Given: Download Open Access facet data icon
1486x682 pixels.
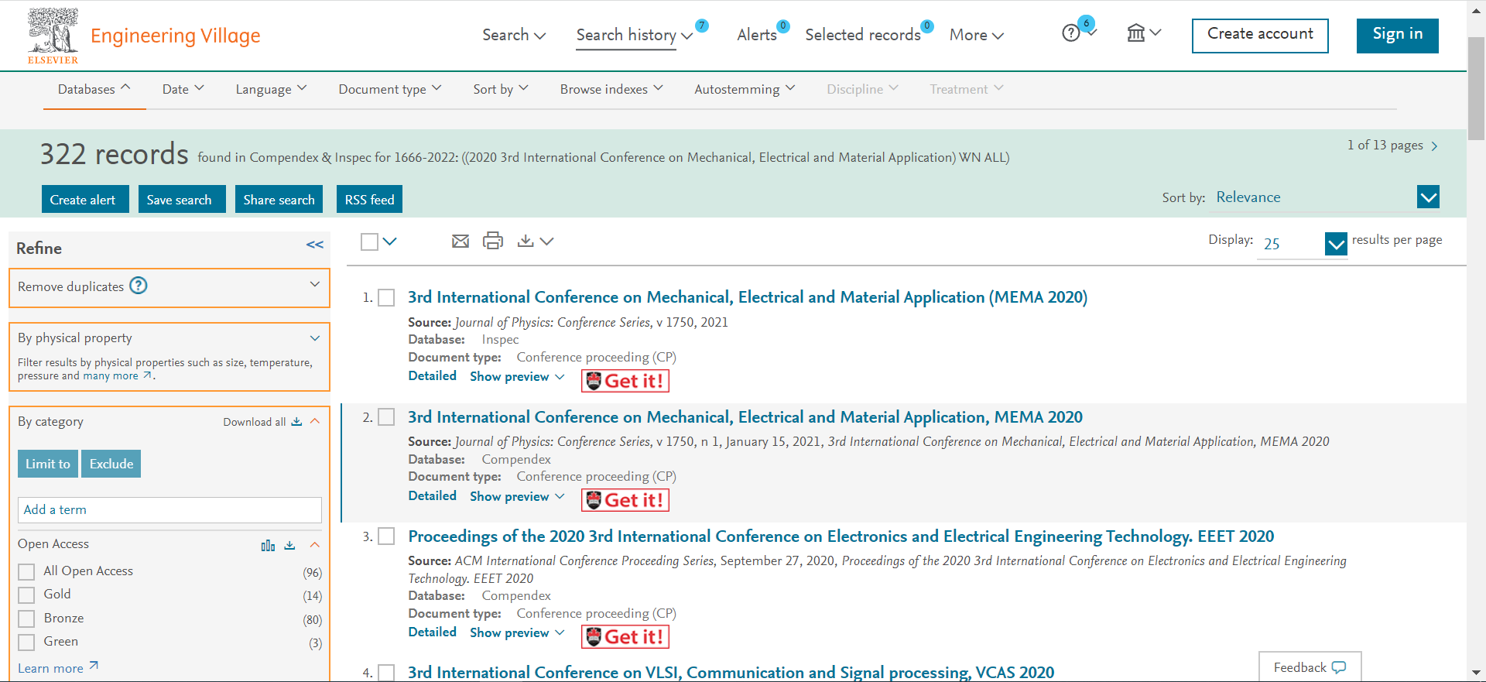Looking at the screenshot, I should coord(289,545).
